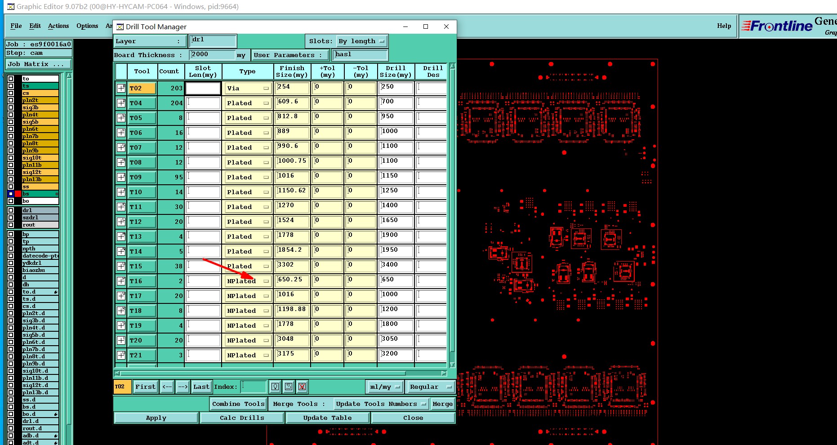
Task: Click the plus icon on tool T02 row
Action: click(x=121, y=88)
